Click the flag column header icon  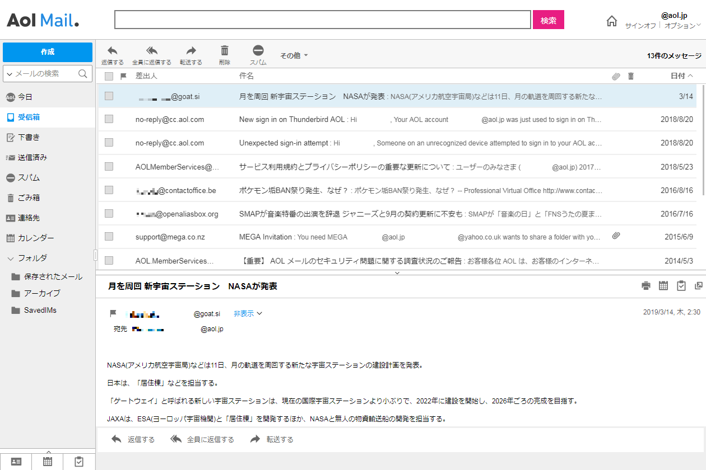click(x=124, y=76)
